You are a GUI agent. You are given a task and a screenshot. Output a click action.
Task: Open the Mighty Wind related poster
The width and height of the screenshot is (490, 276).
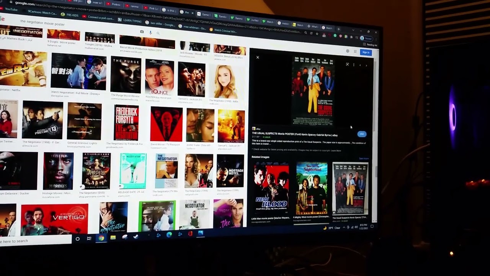pos(312,188)
